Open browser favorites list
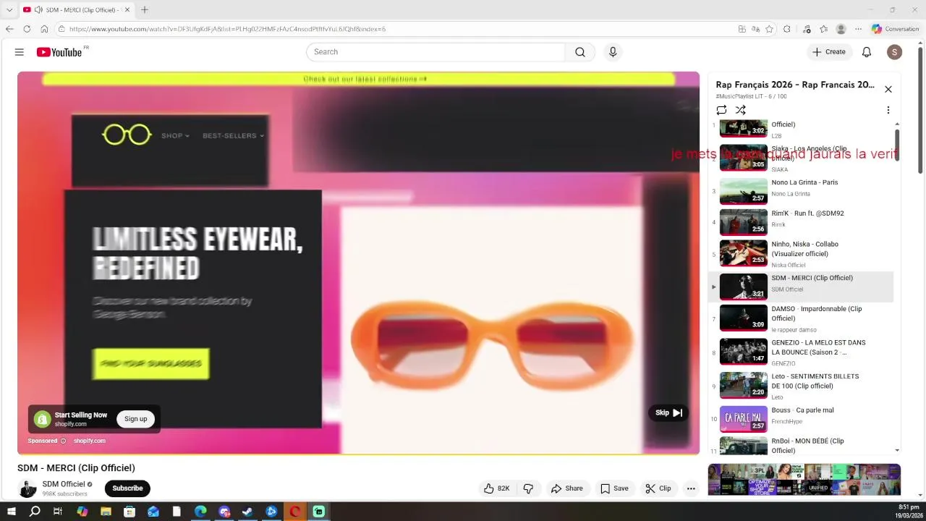Image resolution: width=926 pixels, height=521 pixels. pyautogui.click(x=823, y=29)
